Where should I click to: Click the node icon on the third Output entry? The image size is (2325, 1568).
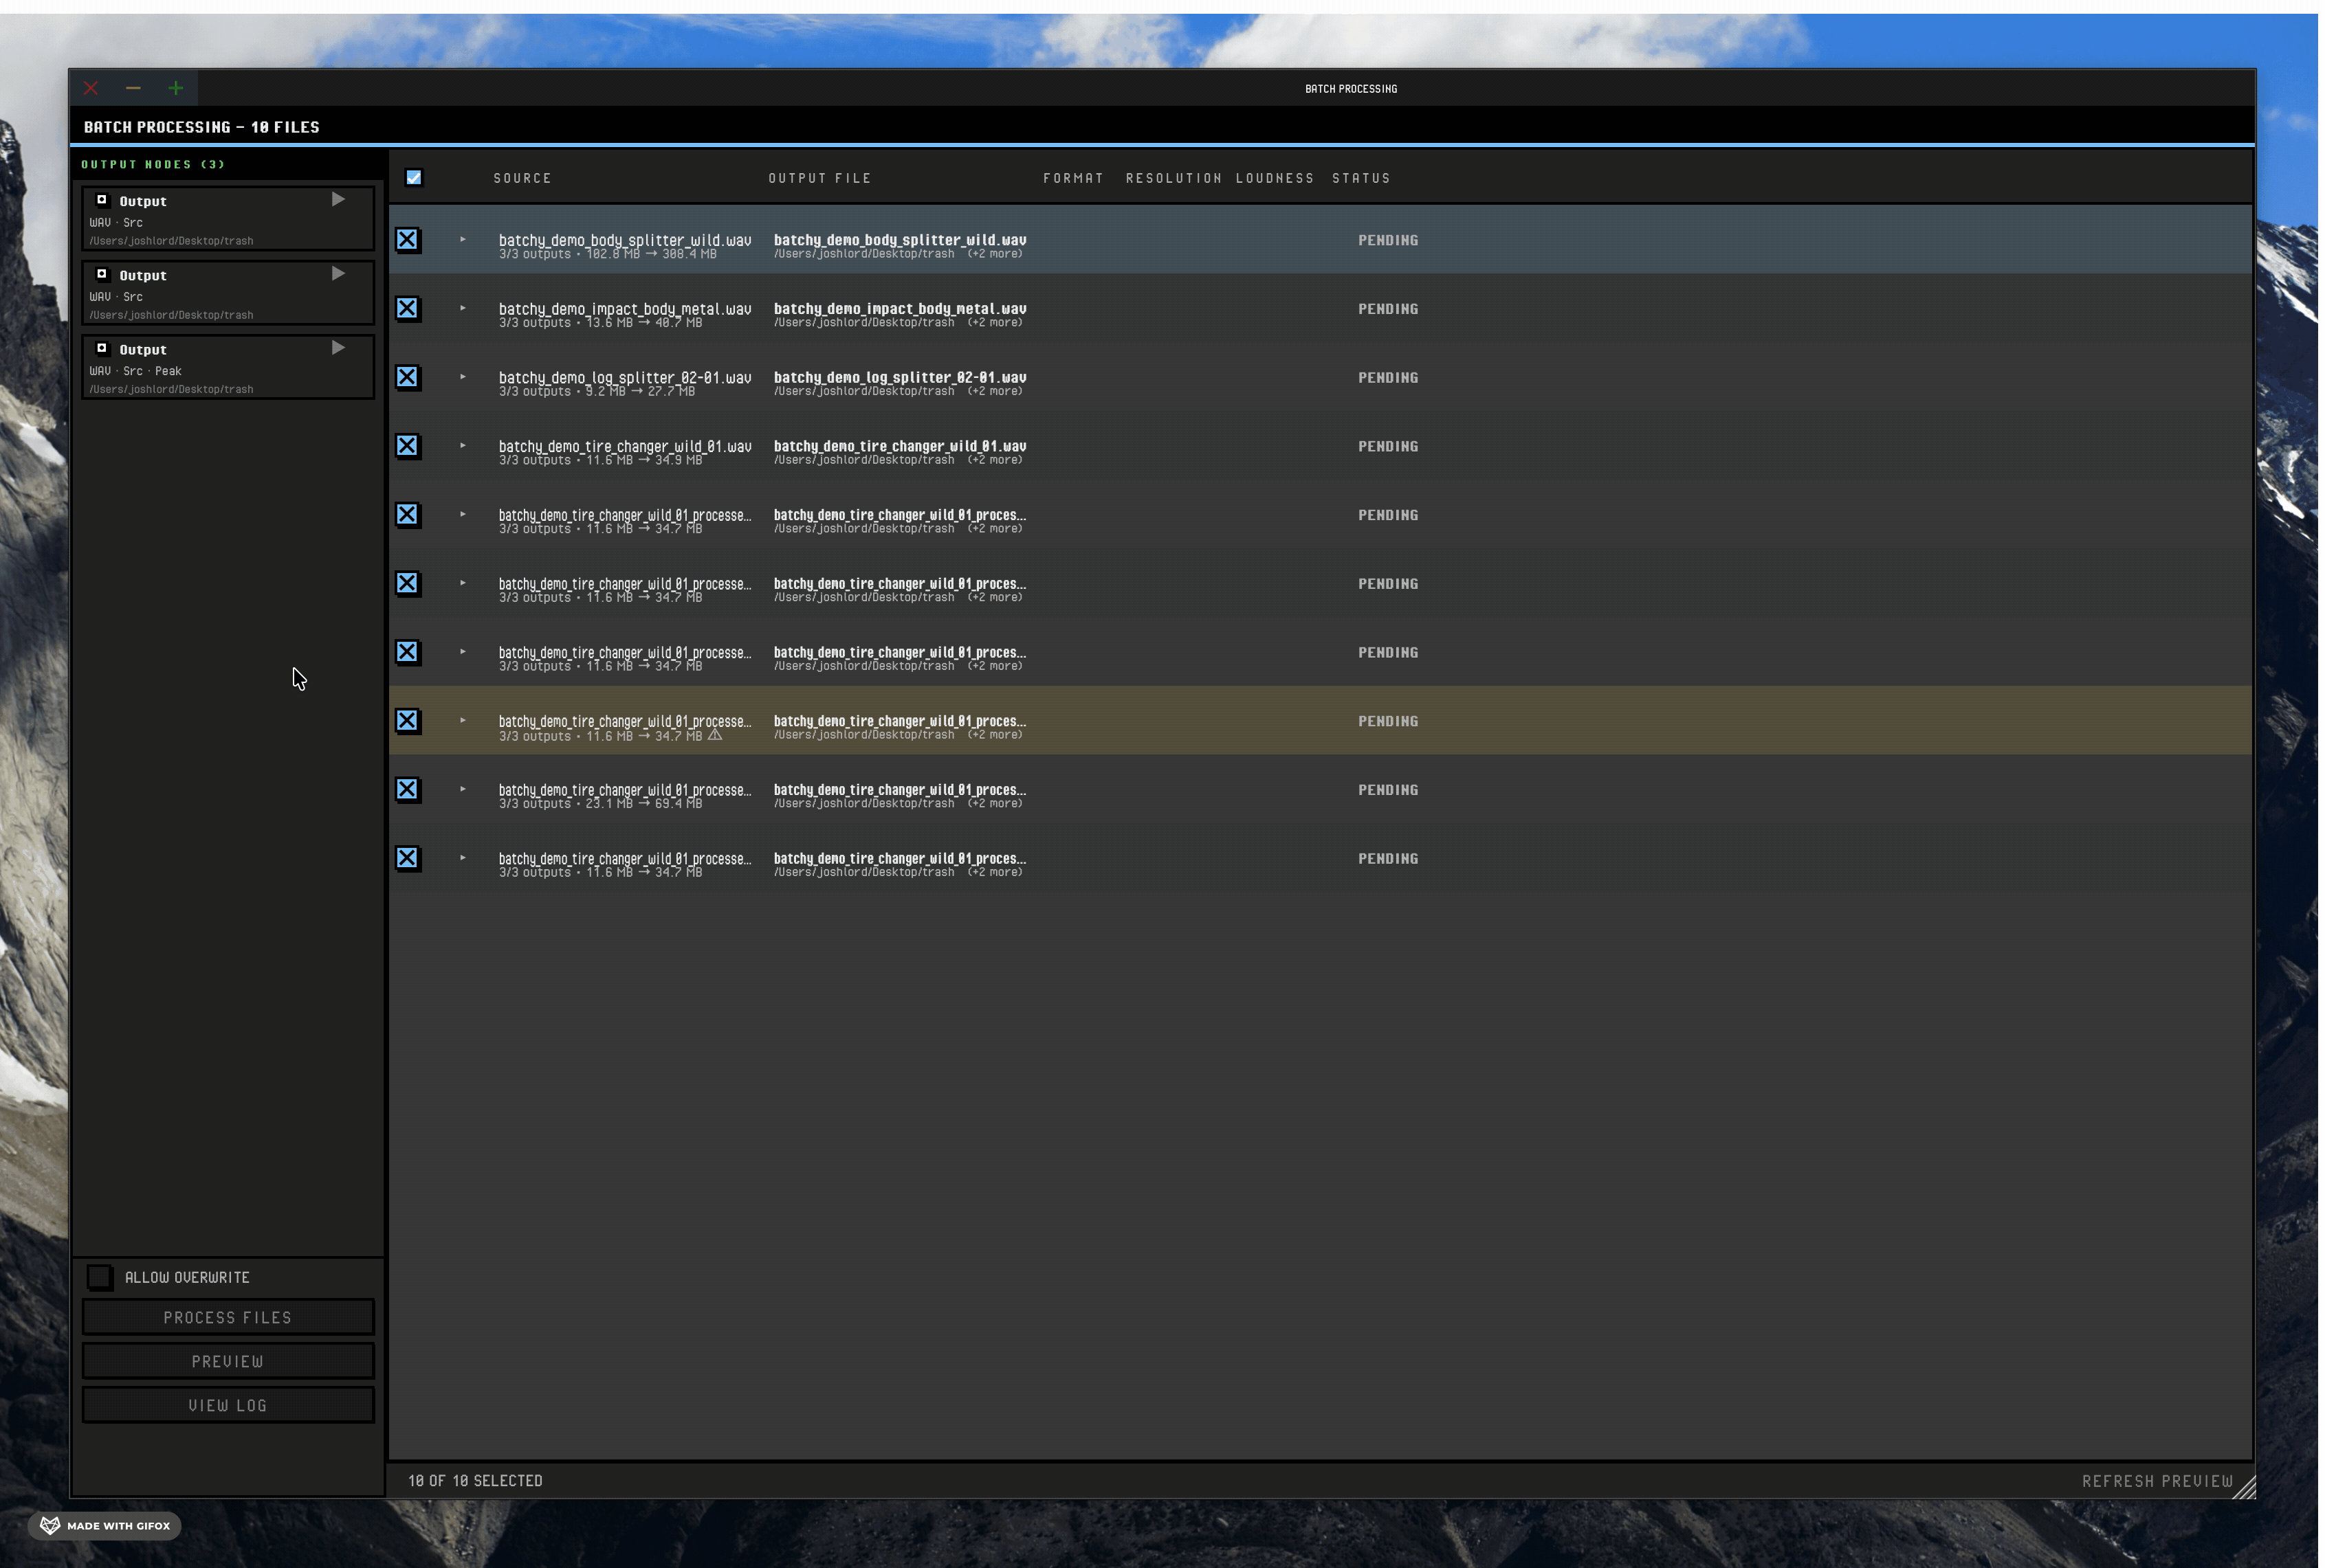(x=102, y=347)
